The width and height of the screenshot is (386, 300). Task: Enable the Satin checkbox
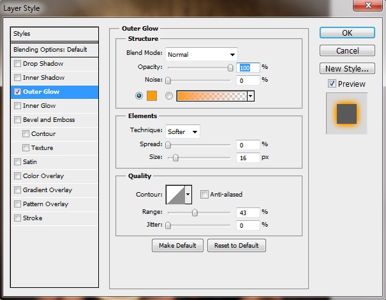pos(17,162)
